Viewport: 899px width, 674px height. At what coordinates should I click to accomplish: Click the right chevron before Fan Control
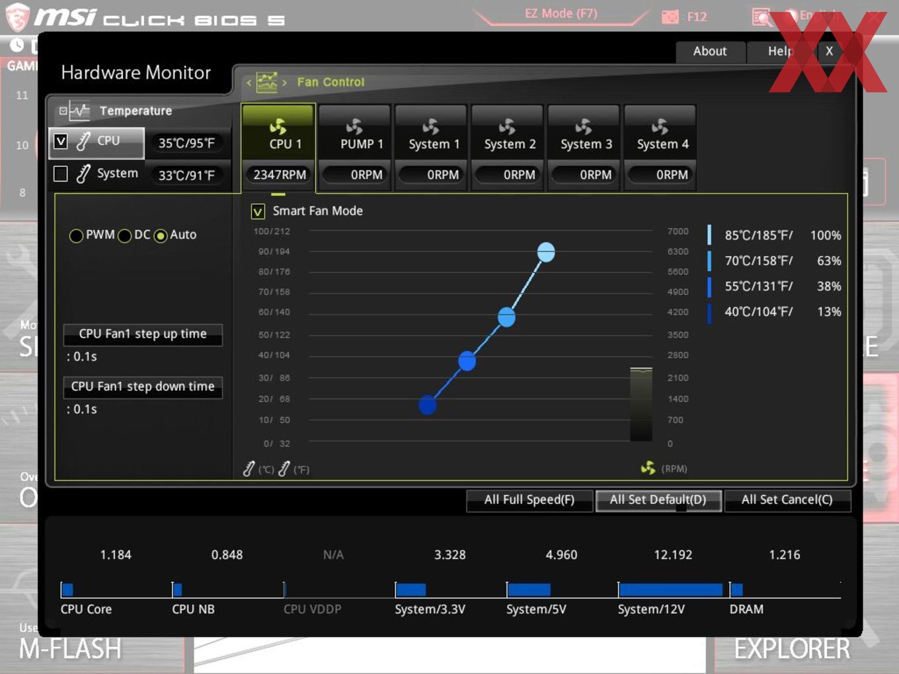285,83
